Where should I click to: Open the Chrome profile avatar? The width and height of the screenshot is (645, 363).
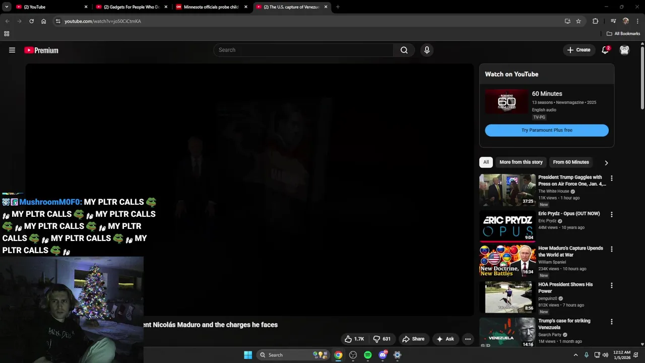pyautogui.click(x=626, y=21)
